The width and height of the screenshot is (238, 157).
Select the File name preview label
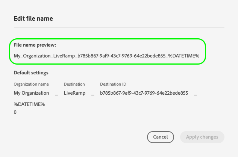35,45
